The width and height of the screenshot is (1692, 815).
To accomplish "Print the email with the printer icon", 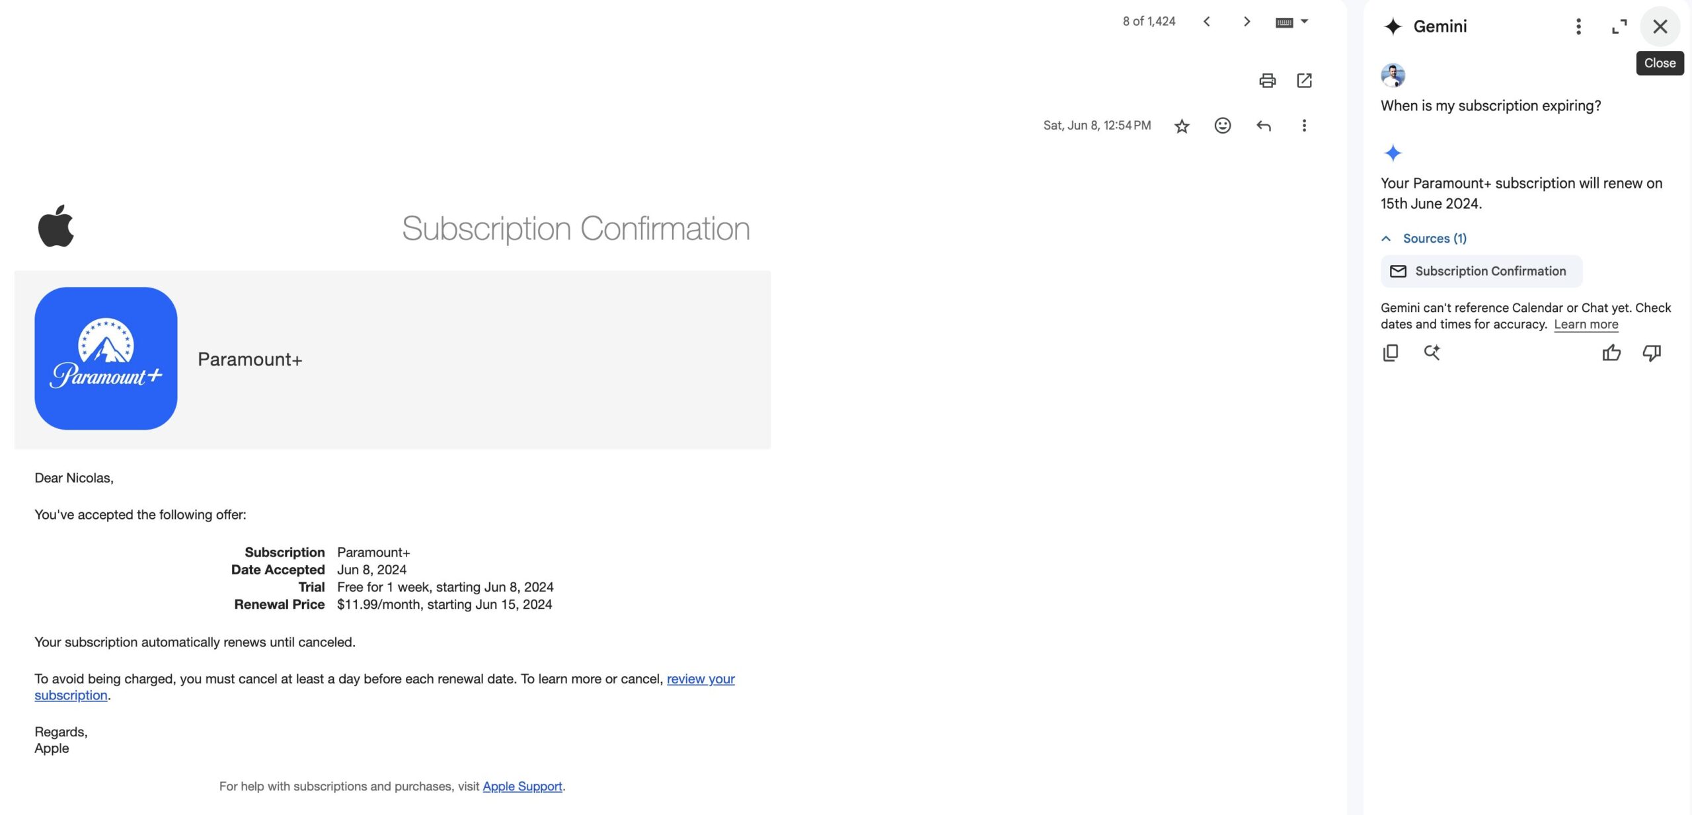I will point(1267,81).
